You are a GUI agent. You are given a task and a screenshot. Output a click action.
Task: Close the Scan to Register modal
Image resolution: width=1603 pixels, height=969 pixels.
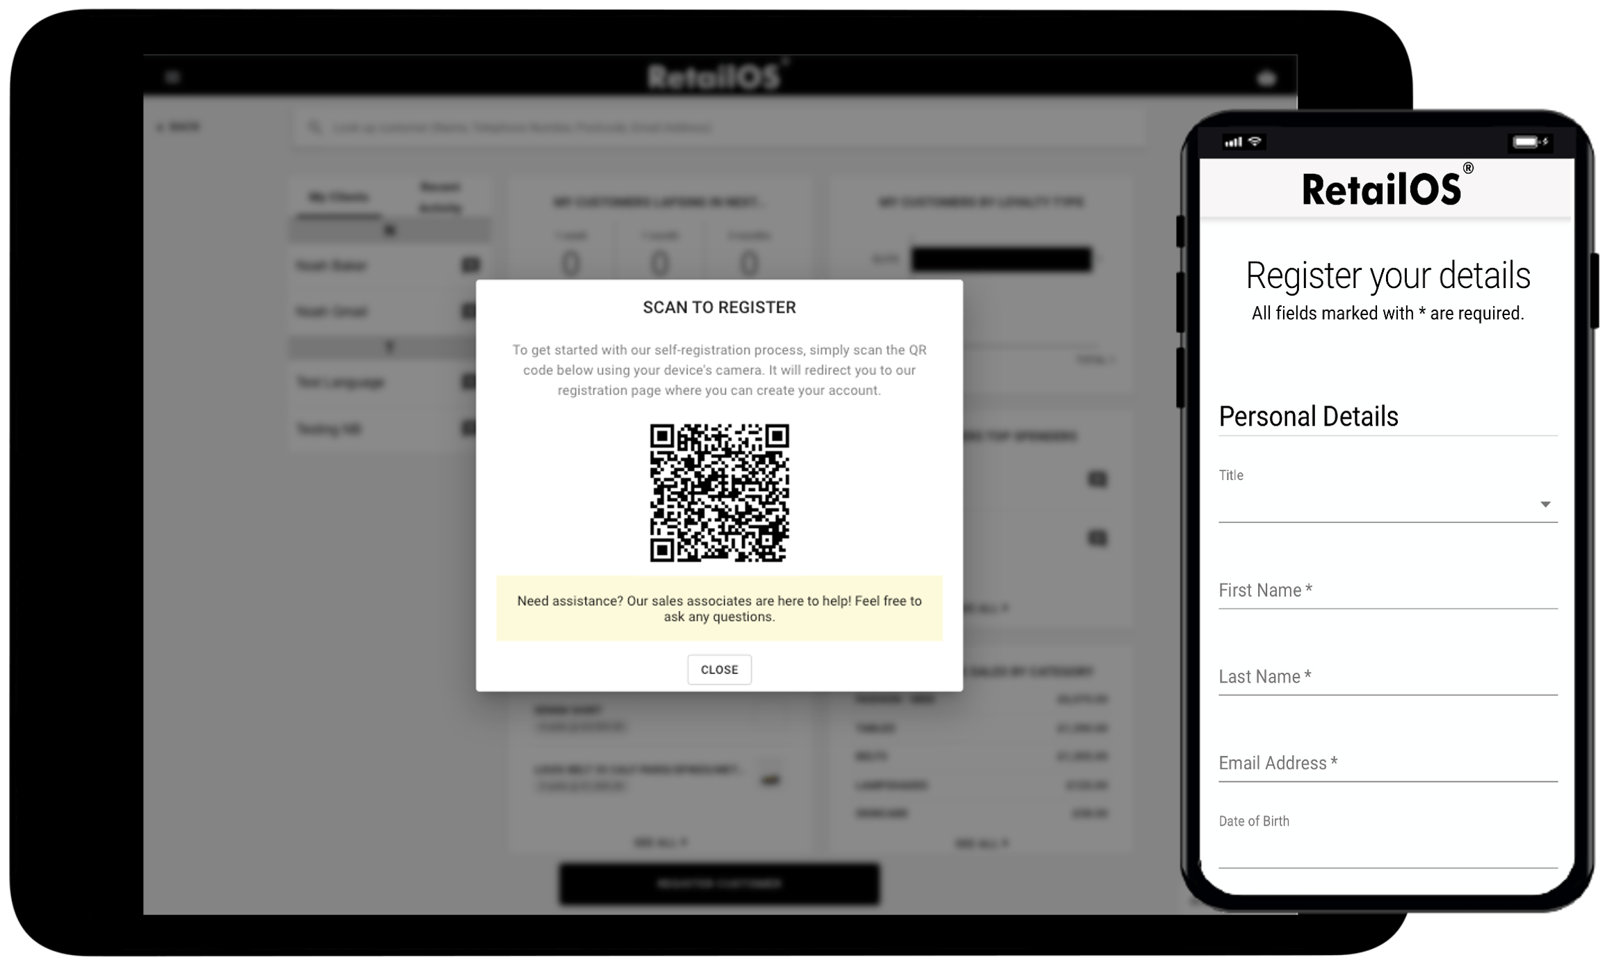pos(718,669)
